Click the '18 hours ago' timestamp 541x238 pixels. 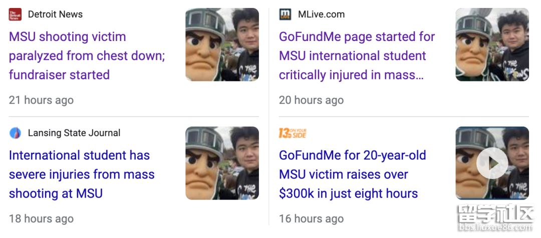41,218
